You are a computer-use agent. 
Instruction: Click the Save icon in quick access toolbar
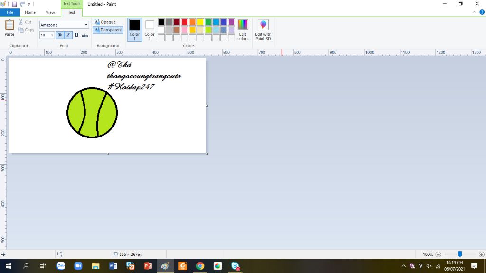[x=14, y=4]
